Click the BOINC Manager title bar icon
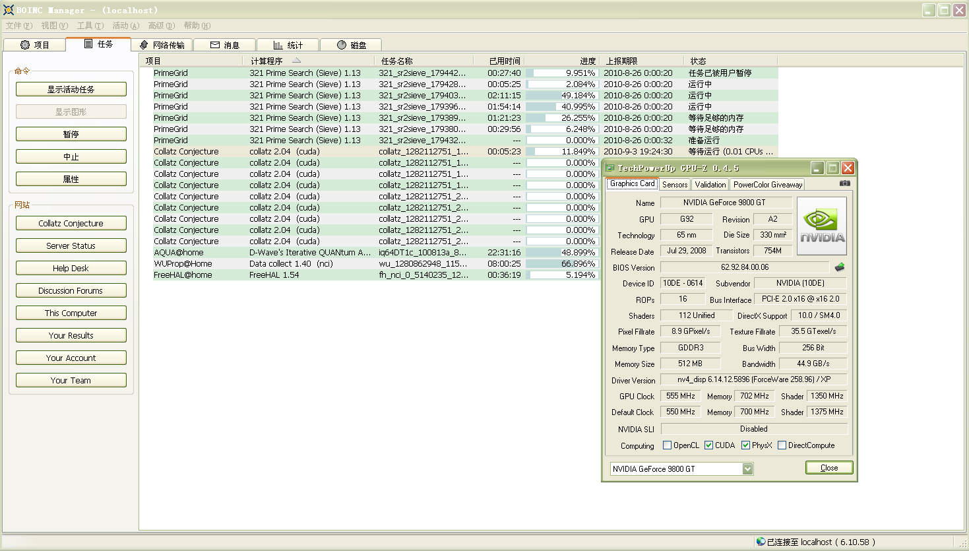 [x=8, y=10]
